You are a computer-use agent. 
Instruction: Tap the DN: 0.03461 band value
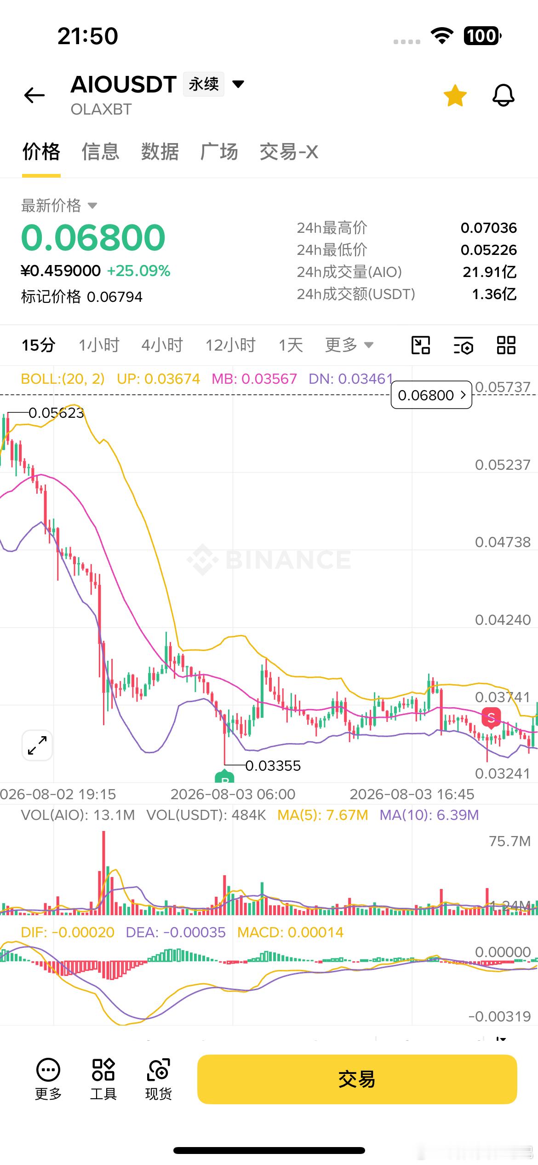(351, 379)
